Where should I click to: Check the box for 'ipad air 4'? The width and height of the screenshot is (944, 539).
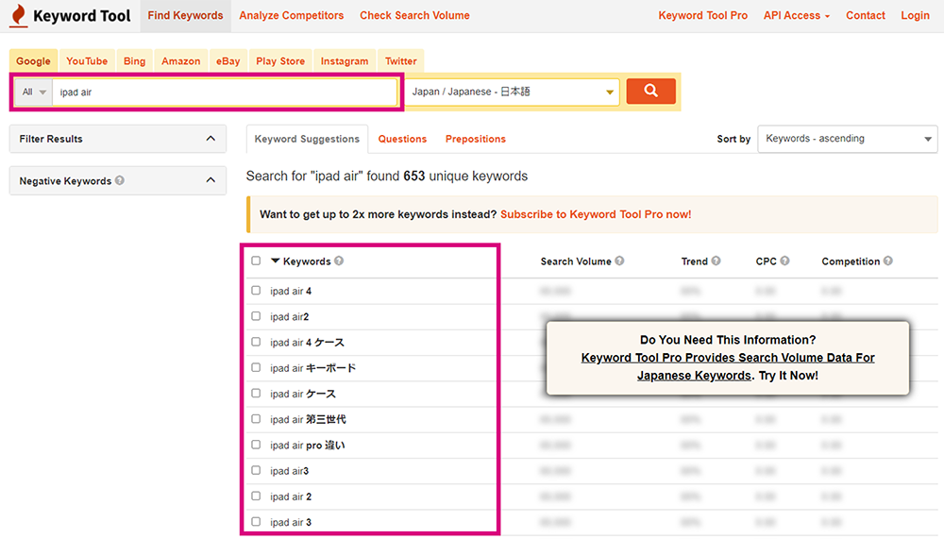point(256,291)
